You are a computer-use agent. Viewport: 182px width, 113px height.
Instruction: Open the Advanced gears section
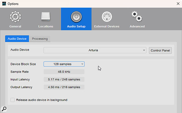pyautogui.click(x=137, y=19)
